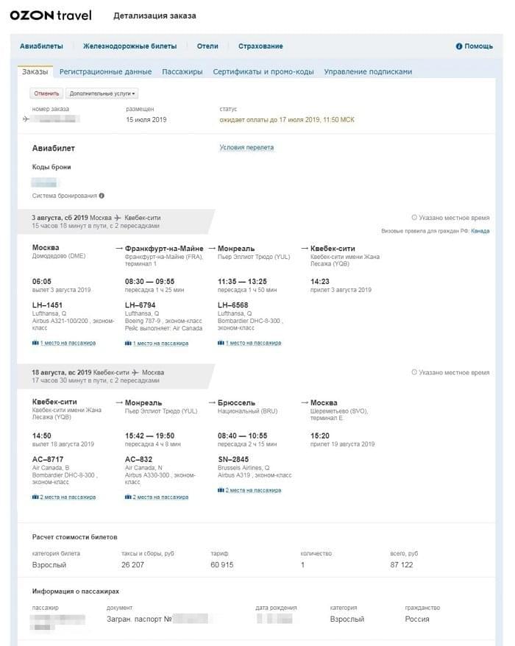Click the airplane icon beside order number
This screenshot has width=515, height=646.
[26, 119]
